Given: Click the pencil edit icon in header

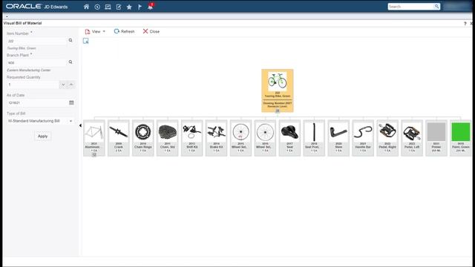Looking at the screenshot, I should [119, 7].
